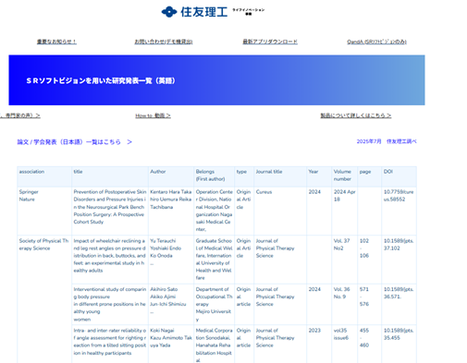Select the 'Vol. 37 No2' volume cell

[345, 260]
